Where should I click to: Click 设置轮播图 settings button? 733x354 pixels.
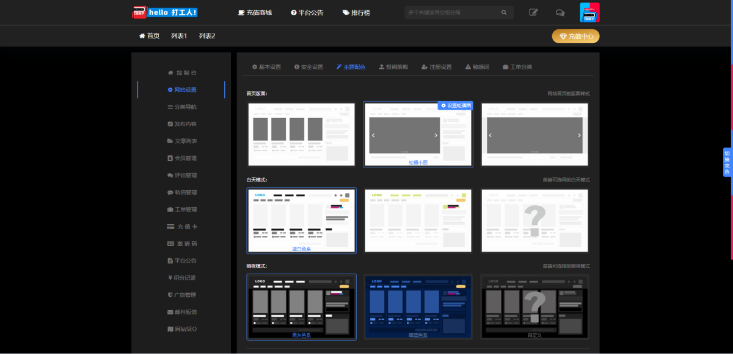tap(456, 105)
